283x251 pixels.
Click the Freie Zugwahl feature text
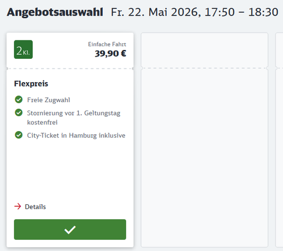point(48,100)
